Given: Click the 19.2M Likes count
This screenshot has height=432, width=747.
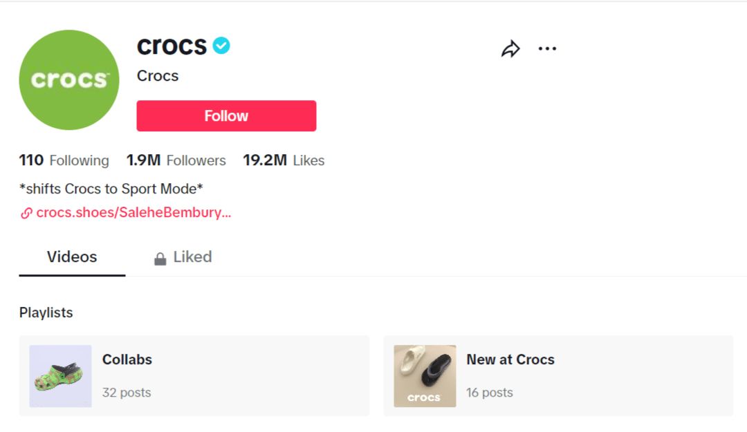Looking at the screenshot, I should [283, 161].
